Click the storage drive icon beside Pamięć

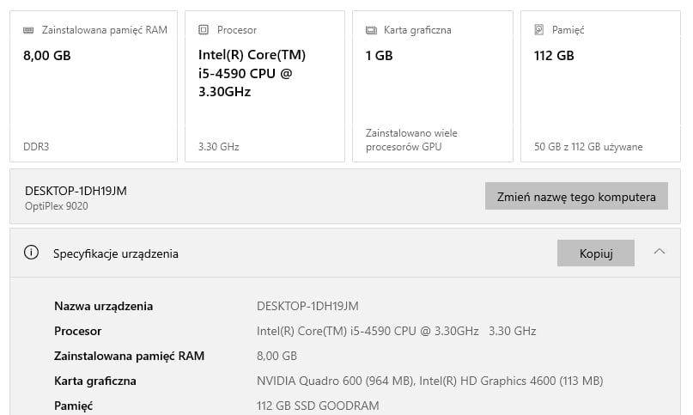pyautogui.click(x=539, y=30)
